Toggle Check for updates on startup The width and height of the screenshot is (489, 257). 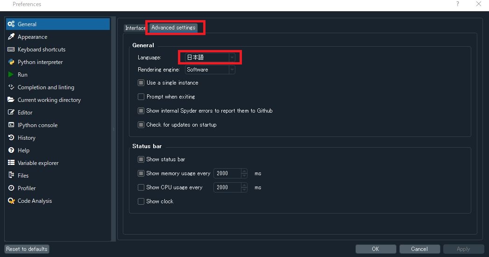click(x=141, y=125)
